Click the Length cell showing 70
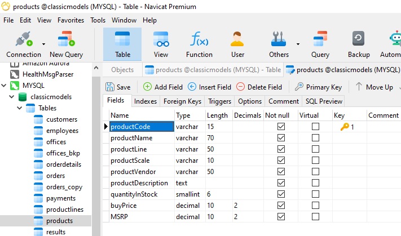Screen dimensions: 401x236 [219, 138]
